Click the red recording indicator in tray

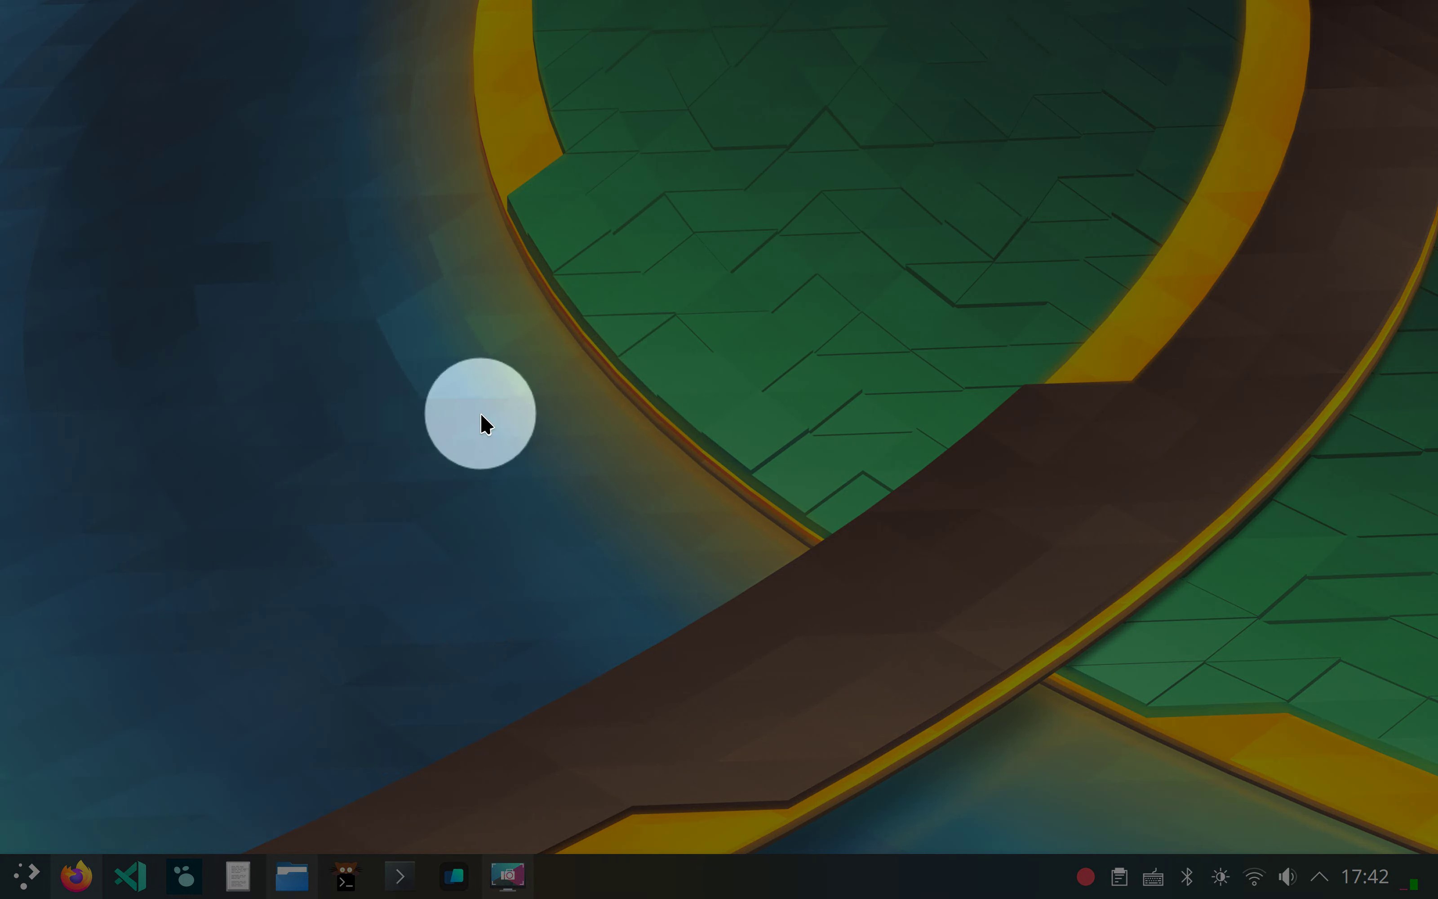[1086, 877]
